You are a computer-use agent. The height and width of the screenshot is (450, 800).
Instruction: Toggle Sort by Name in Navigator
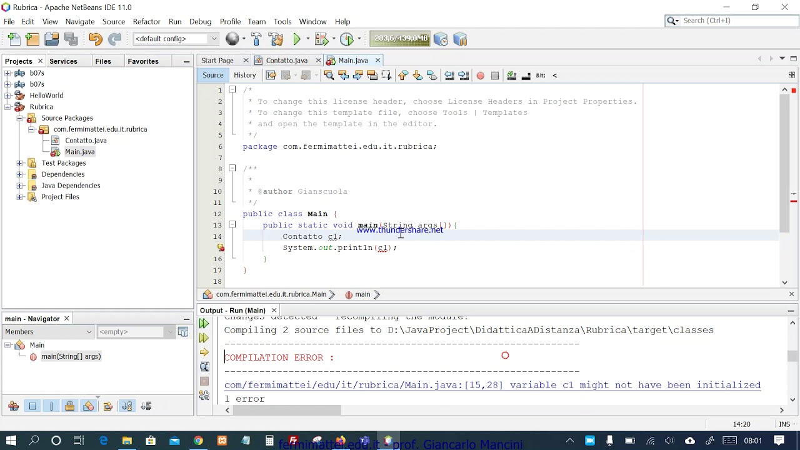pos(127,406)
